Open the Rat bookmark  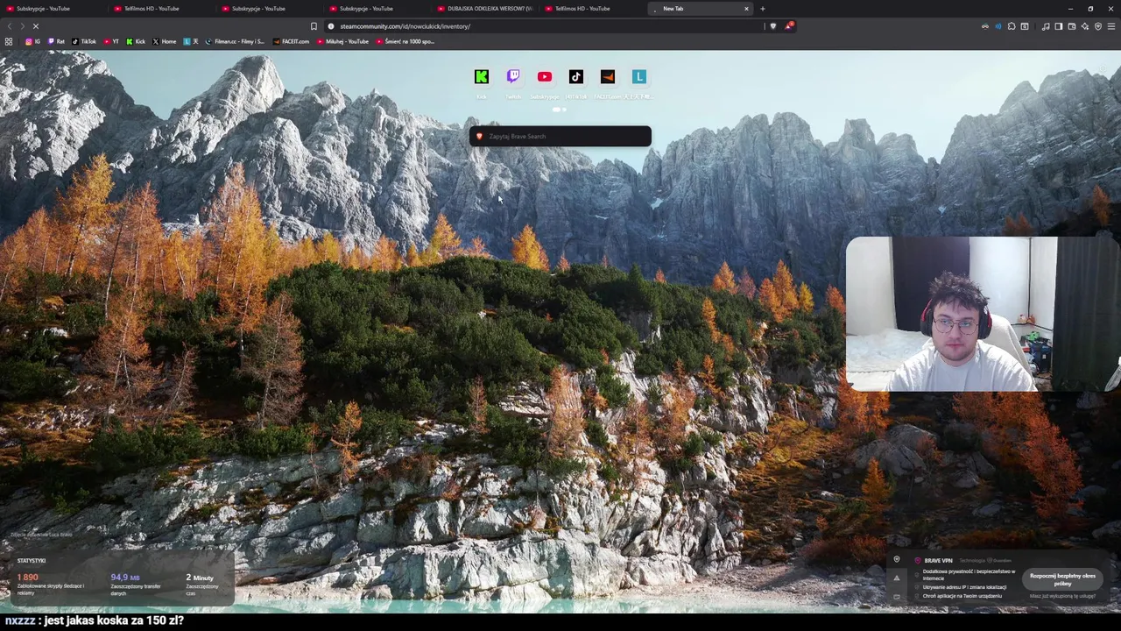tap(57, 41)
